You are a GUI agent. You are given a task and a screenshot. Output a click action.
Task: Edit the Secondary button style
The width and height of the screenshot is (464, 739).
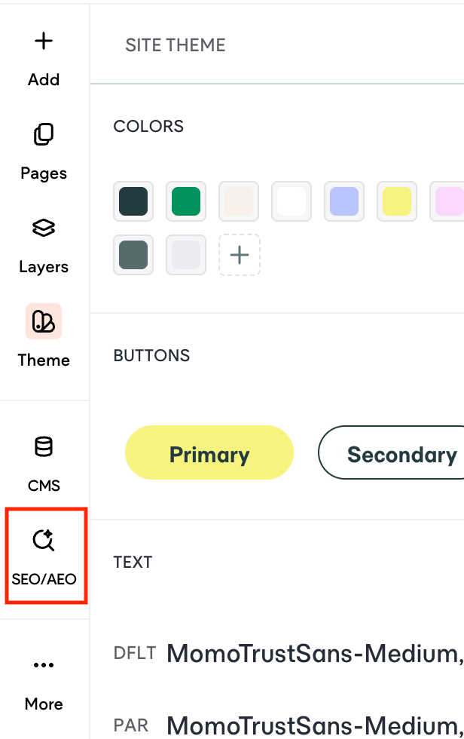(x=392, y=454)
